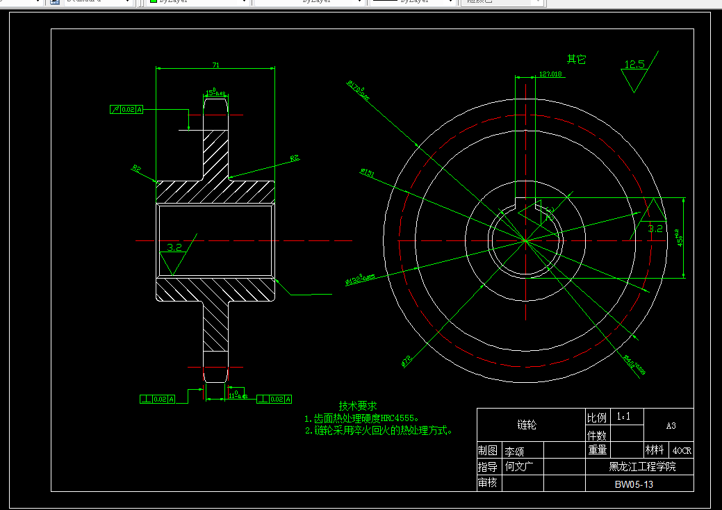The width and height of the screenshot is (722, 510).
Task: Select the vertical 45 keyway depth dimension
Action: tap(680, 238)
